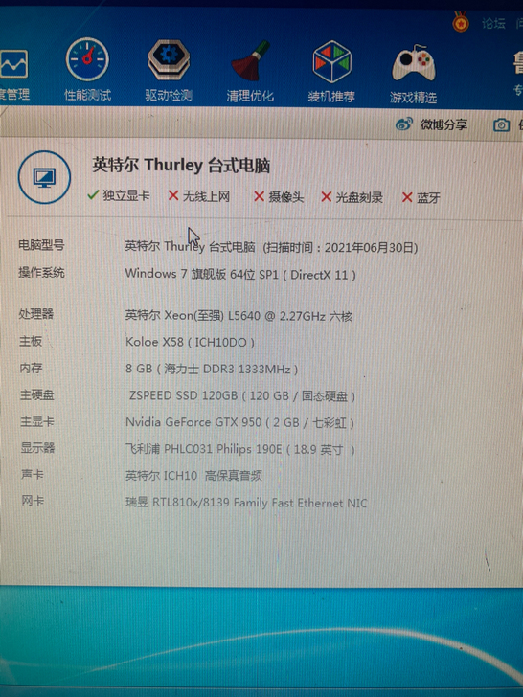523x697 pixels.
Task: Switch to the 装机推荐 tab label
Action: coord(331,97)
